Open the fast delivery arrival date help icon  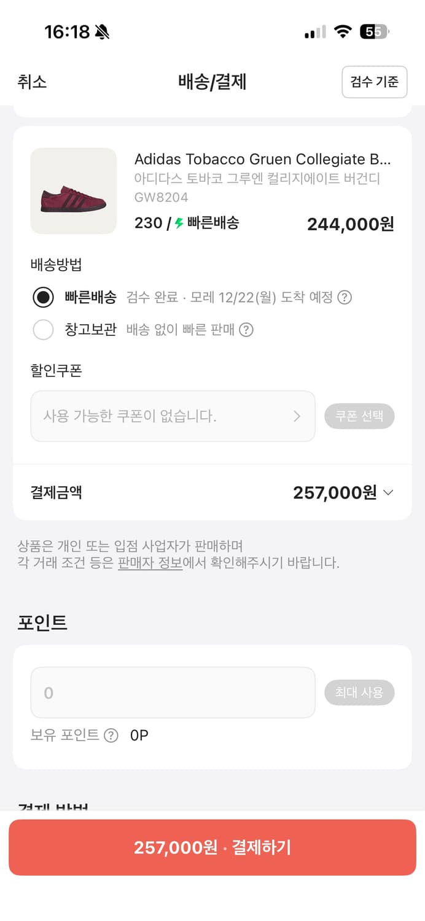[346, 297]
